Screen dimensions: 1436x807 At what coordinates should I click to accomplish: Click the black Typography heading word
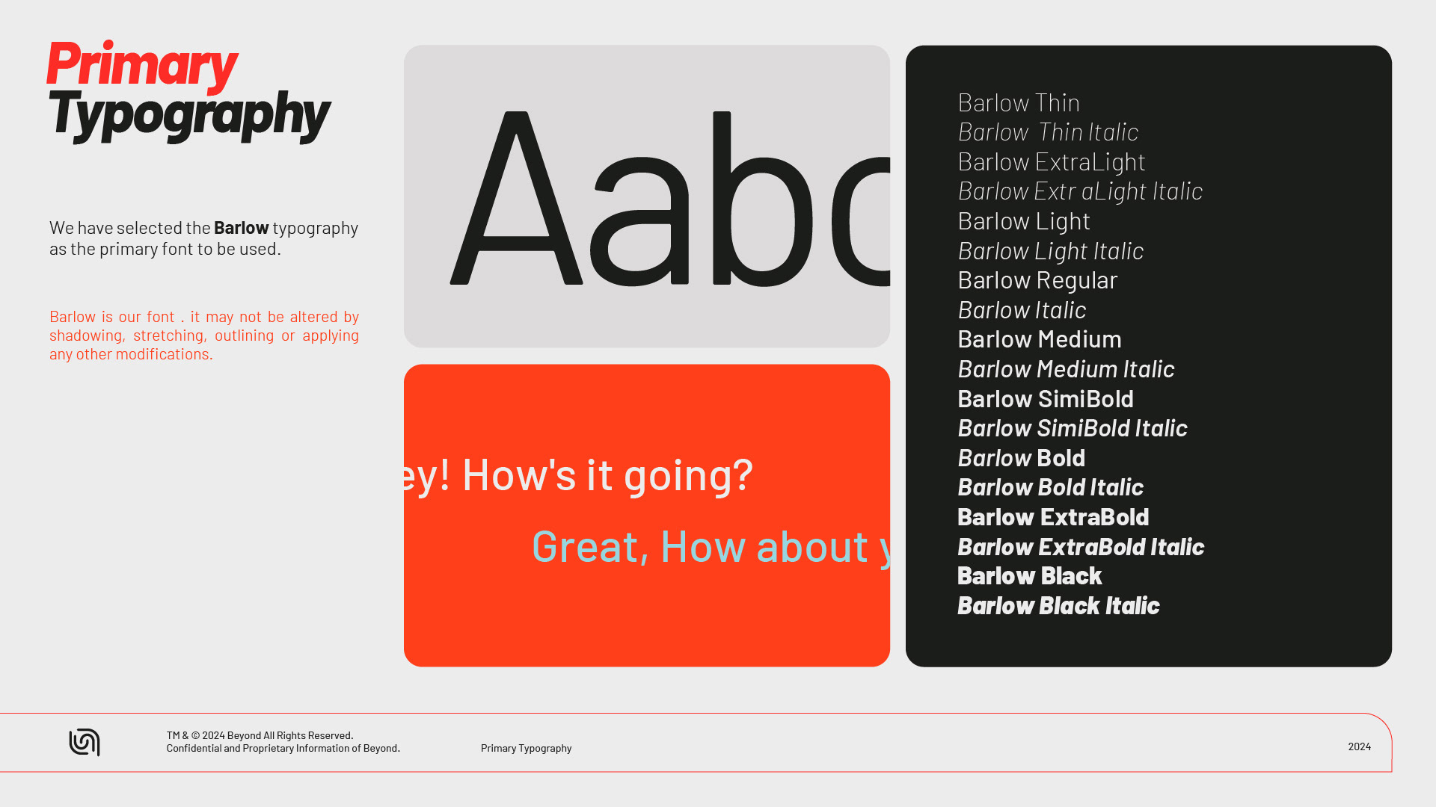pos(189,115)
